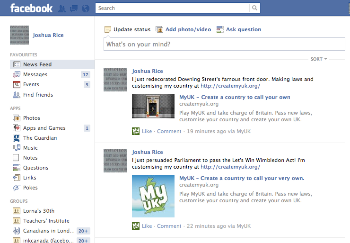The image size is (350, 243).
Task: Click in the Search field
Action: point(172,8)
